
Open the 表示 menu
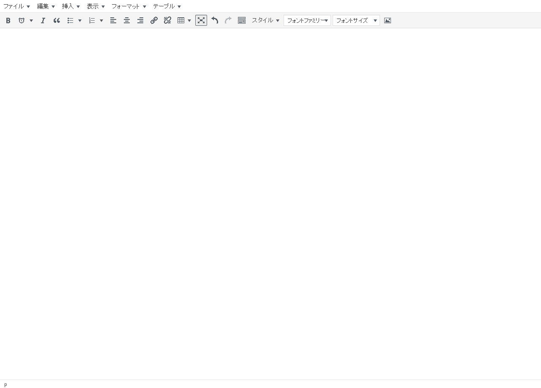tap(96, 6)
